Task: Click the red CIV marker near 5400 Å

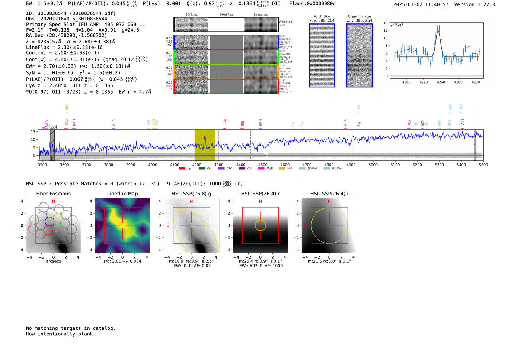Action: pyautogui.click(x=462, y=124)
